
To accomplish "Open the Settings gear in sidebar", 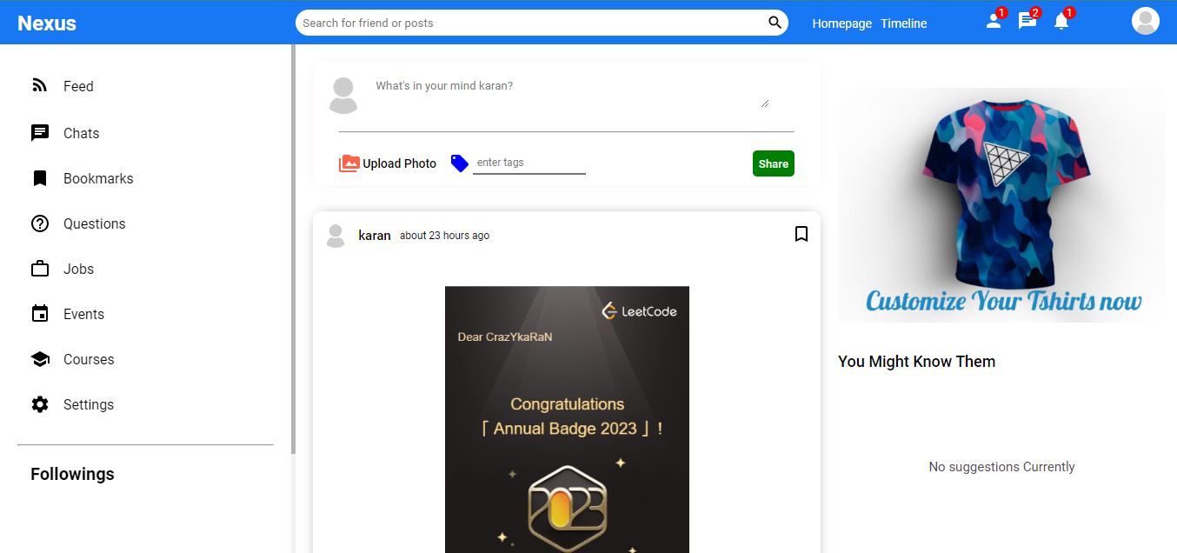I will (40, 403).
